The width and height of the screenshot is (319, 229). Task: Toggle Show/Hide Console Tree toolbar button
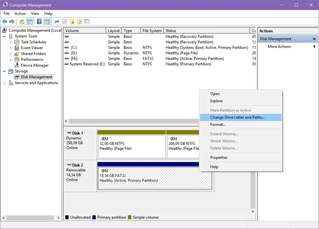pyautogui.click(x=30, y=21)
